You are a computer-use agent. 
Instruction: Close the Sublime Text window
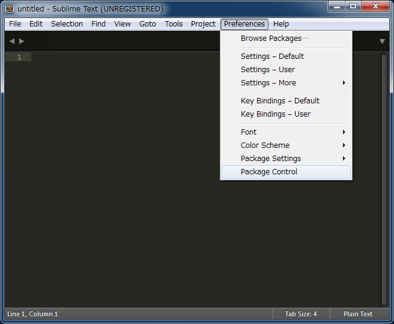pyautogui.click(x=375, y=6)
